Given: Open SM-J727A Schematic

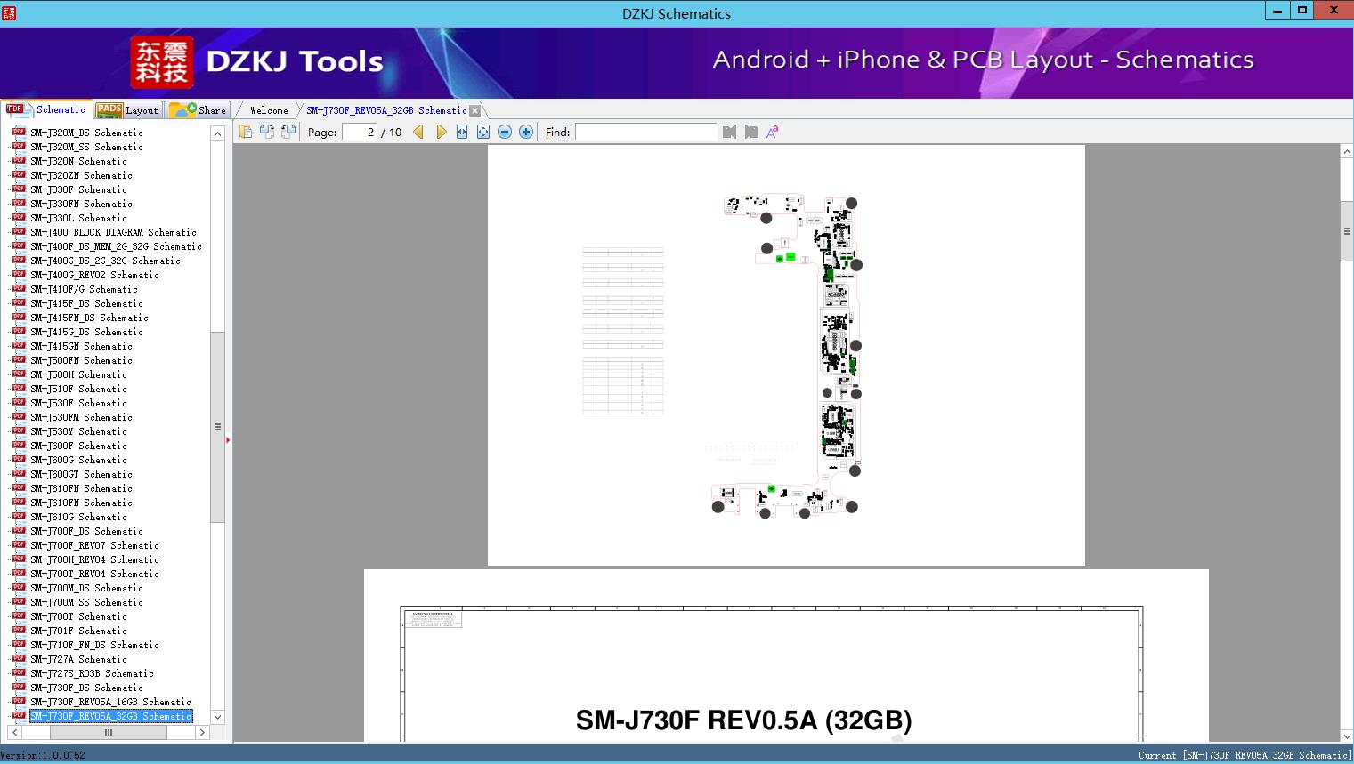Looking at the screenshot, I should tap(78, 659).
